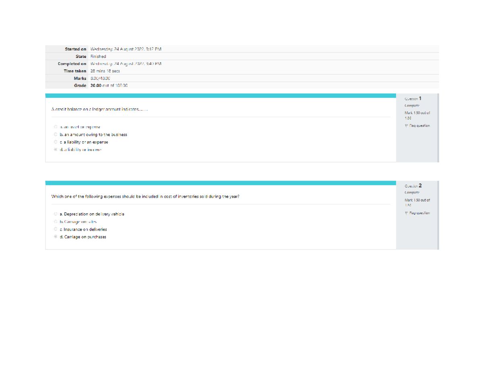The width and height of the screenshot is (483, 373).
Task: Click the Question 1 number heading
Action: (413, 98)
